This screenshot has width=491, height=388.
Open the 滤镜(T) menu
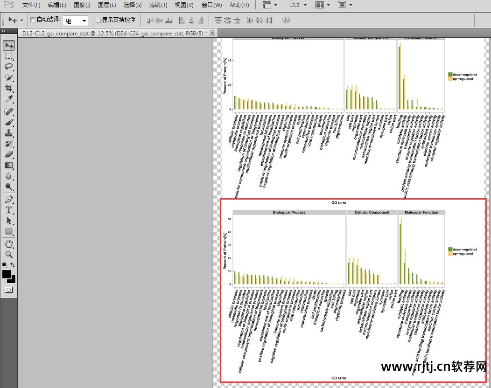pos(158,5)
